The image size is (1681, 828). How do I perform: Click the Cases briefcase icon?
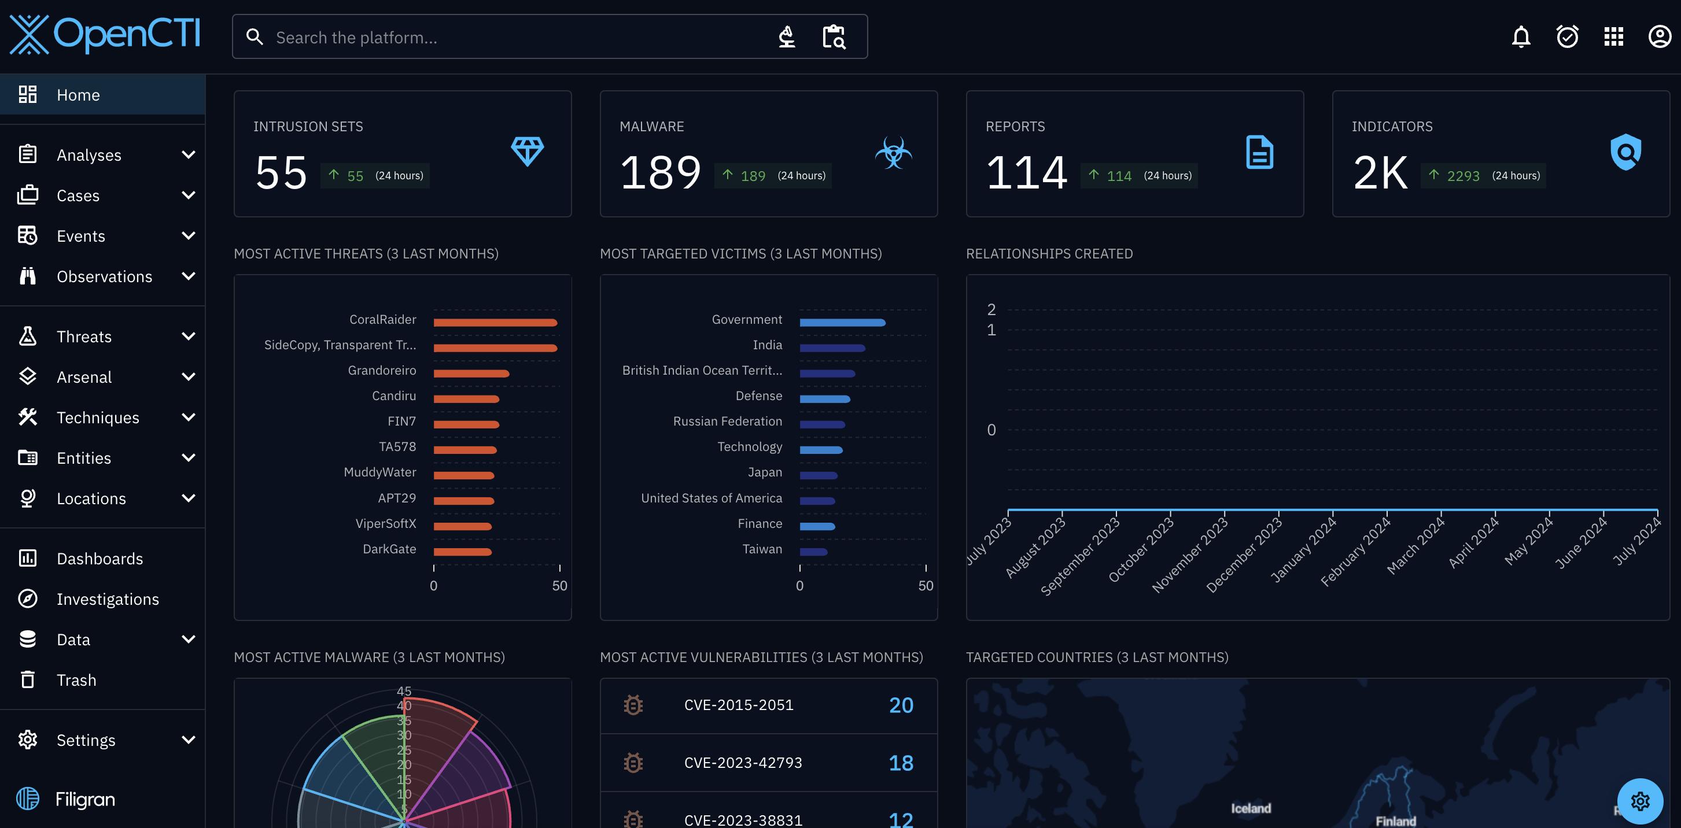pos(27,195)
